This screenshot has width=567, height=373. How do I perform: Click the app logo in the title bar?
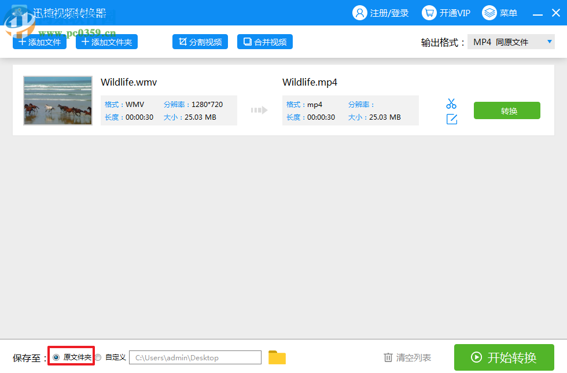[19, 12]
